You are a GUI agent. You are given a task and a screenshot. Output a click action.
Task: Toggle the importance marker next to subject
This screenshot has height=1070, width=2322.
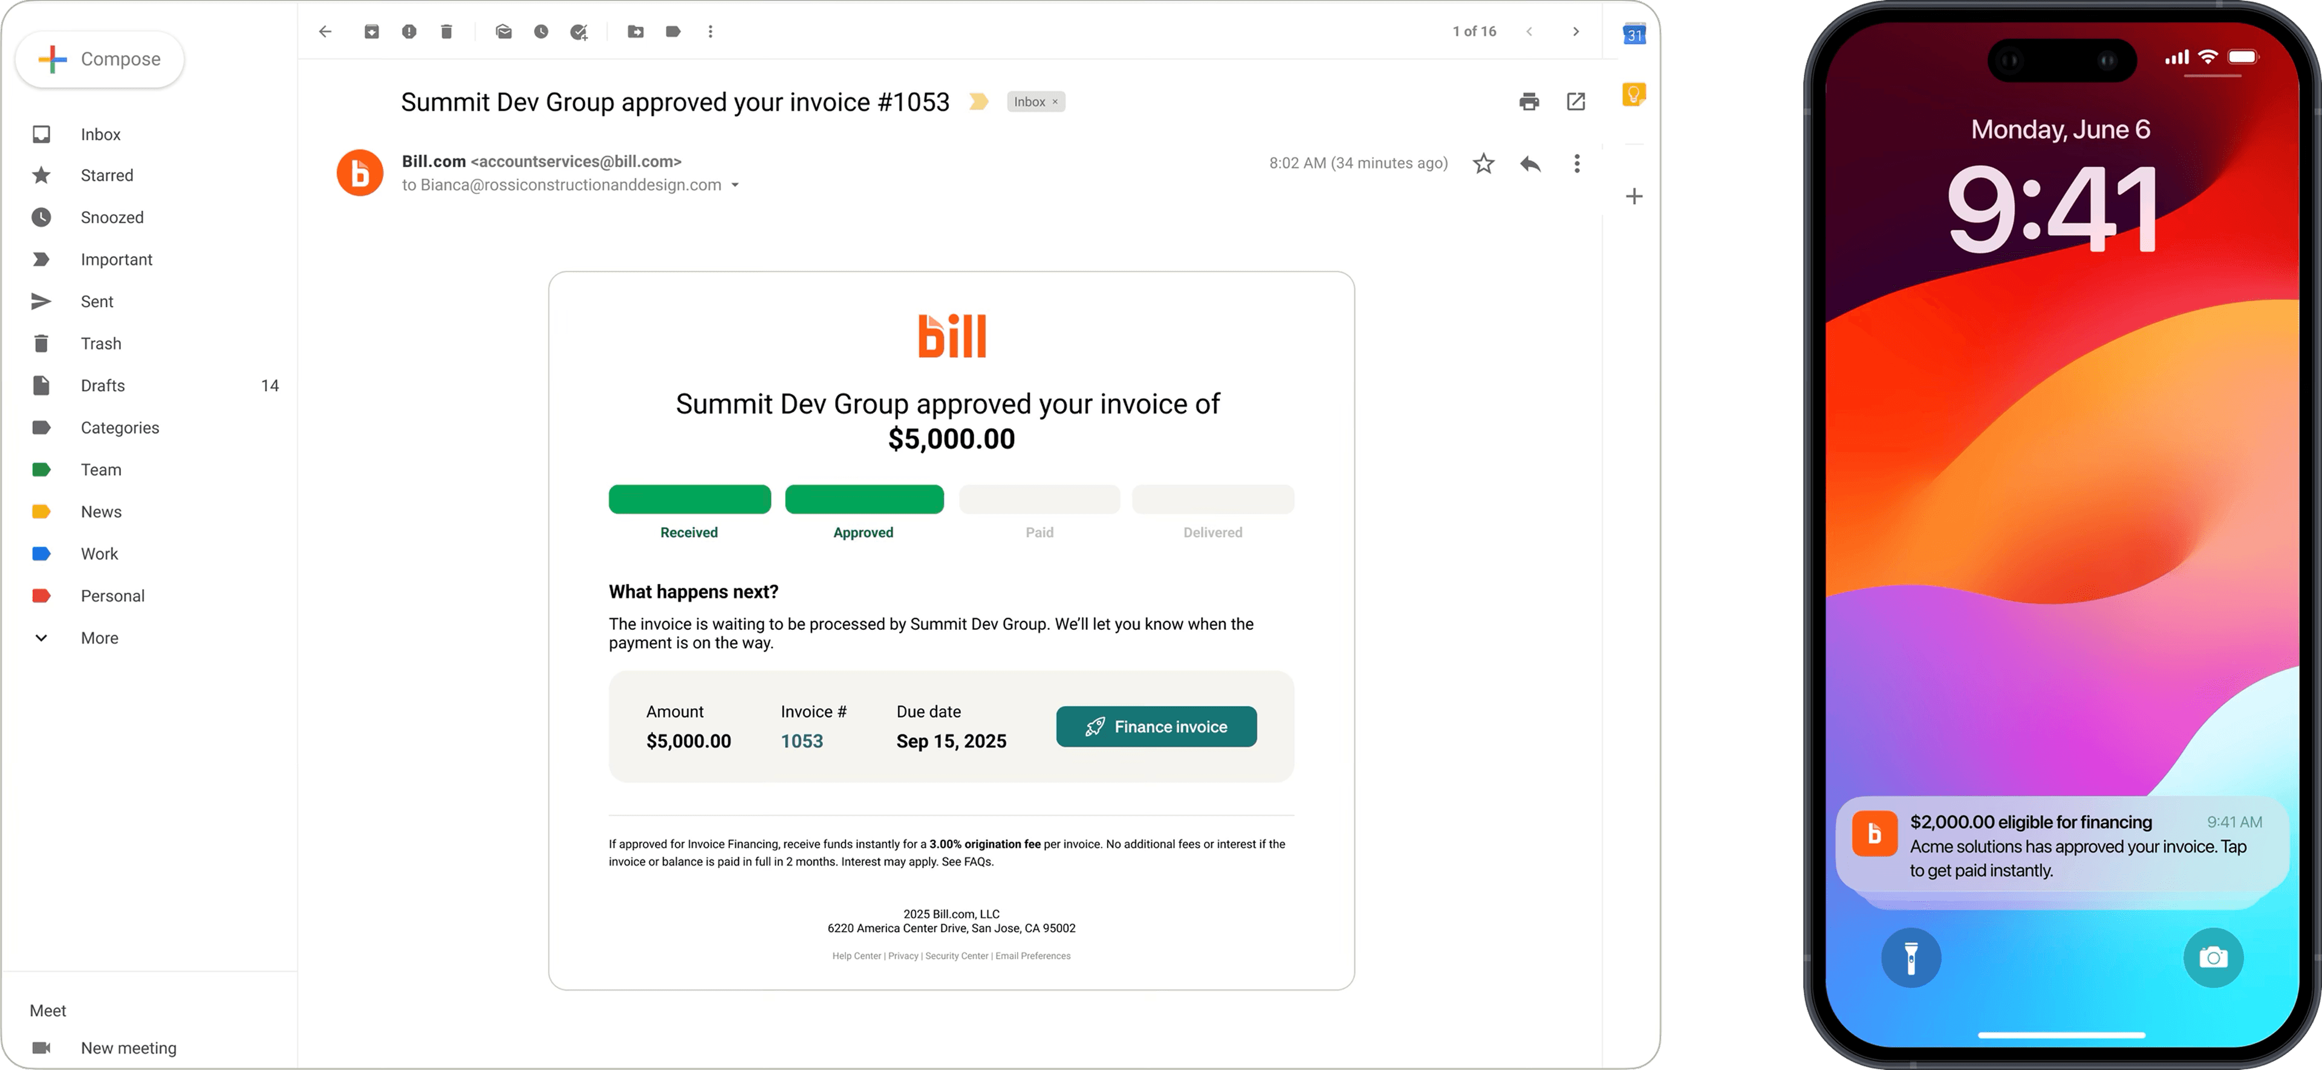coord(978,102)
